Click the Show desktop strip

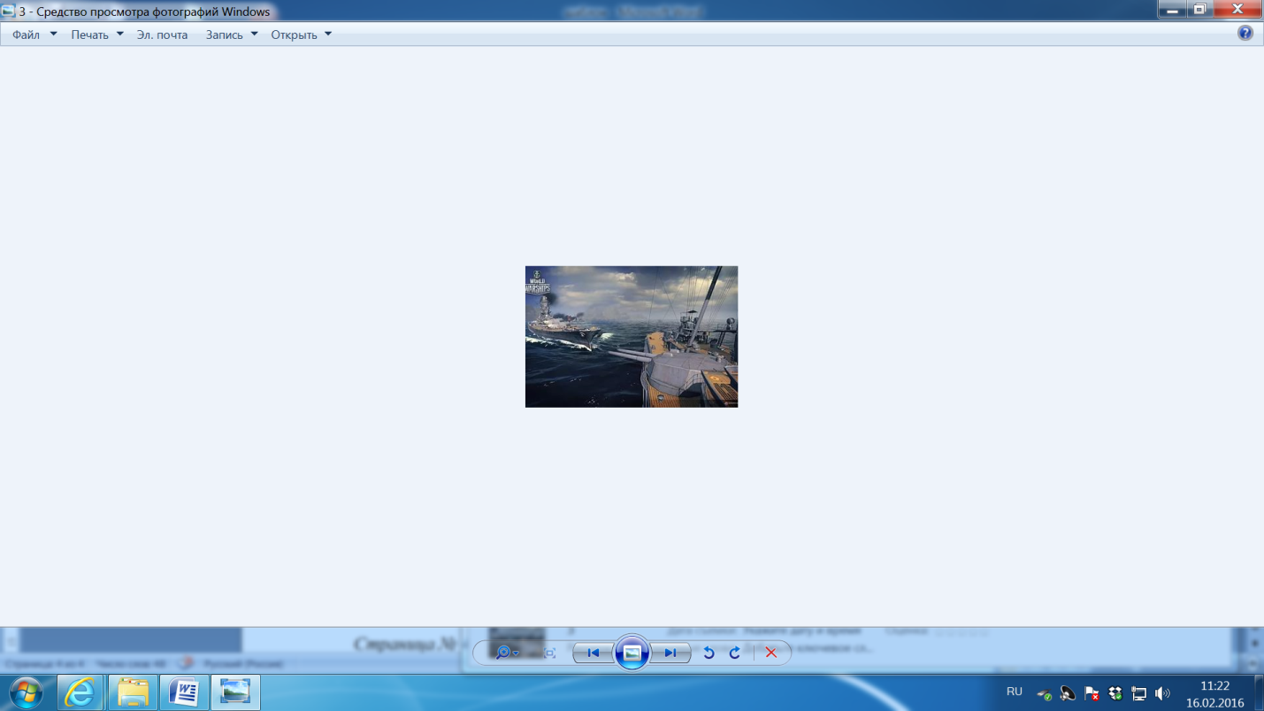pyautogui.click(x=1258, y=692)
